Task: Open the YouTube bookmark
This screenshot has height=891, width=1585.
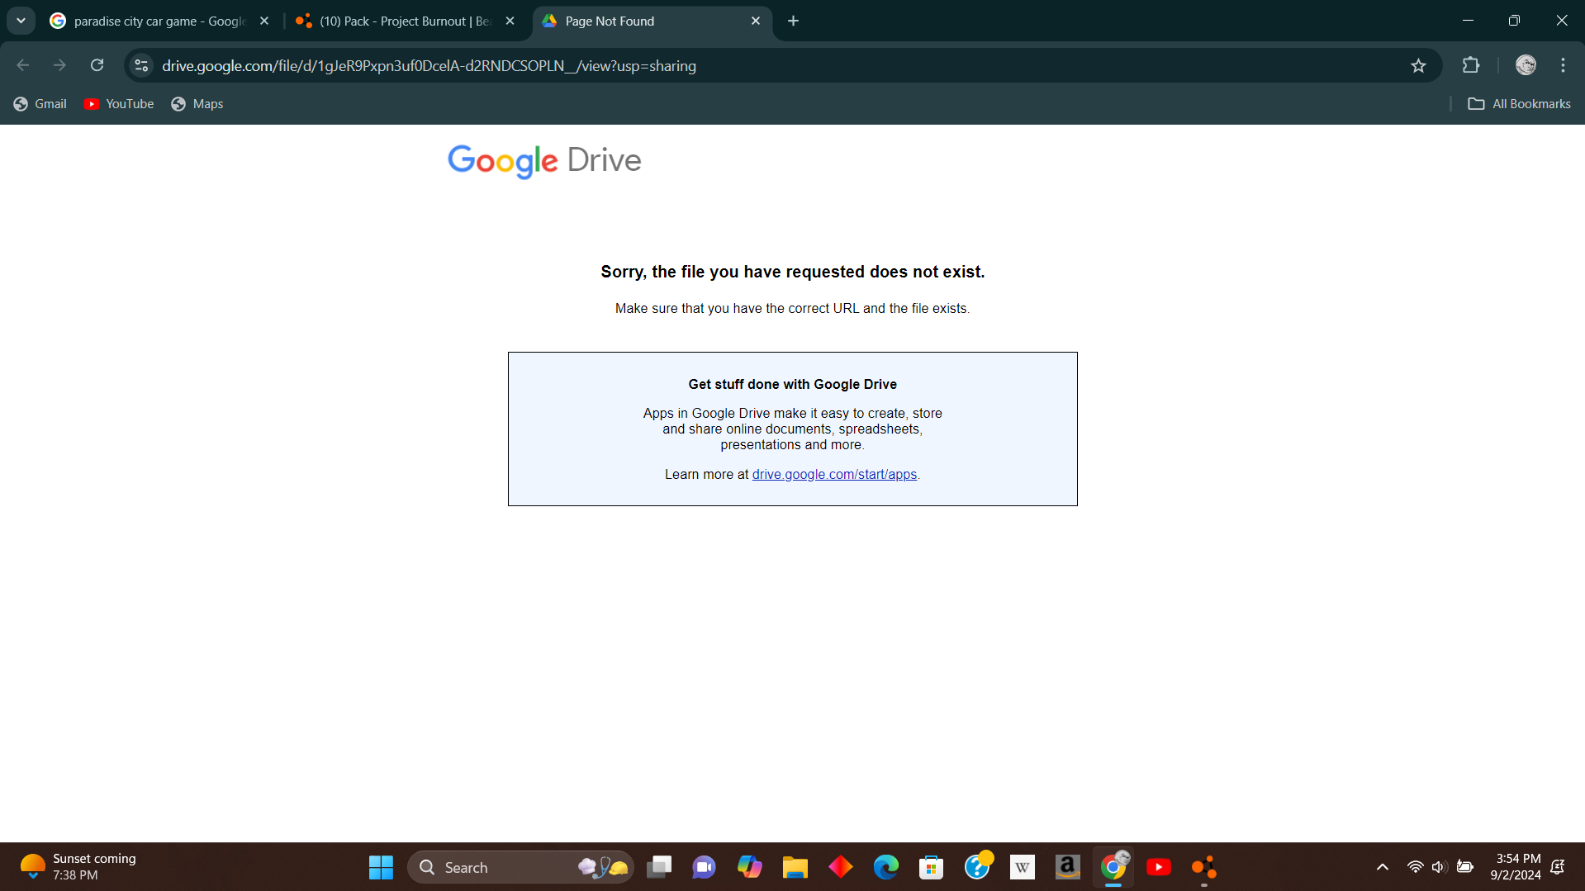Action: coord(119,104)
